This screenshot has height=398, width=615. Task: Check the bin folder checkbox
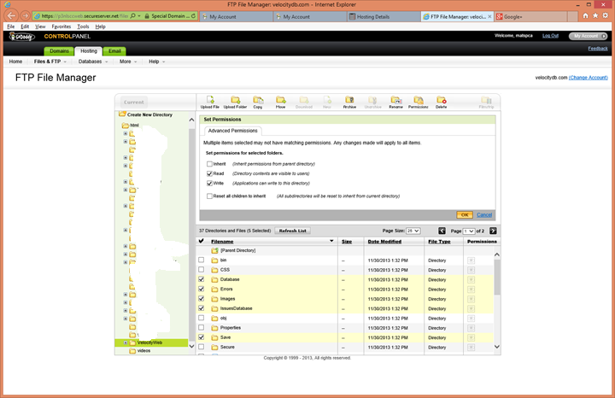point(202,260)
